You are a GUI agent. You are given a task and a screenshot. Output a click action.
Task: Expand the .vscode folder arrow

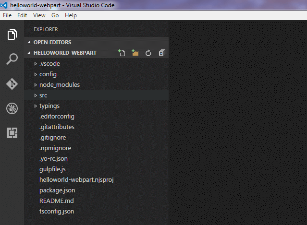(36, 64)
